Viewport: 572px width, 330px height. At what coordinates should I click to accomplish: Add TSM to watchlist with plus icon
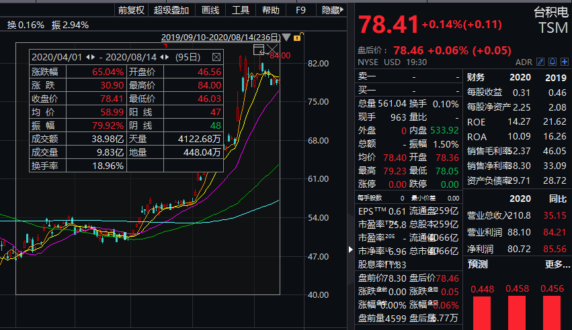[x=565, y=62]
